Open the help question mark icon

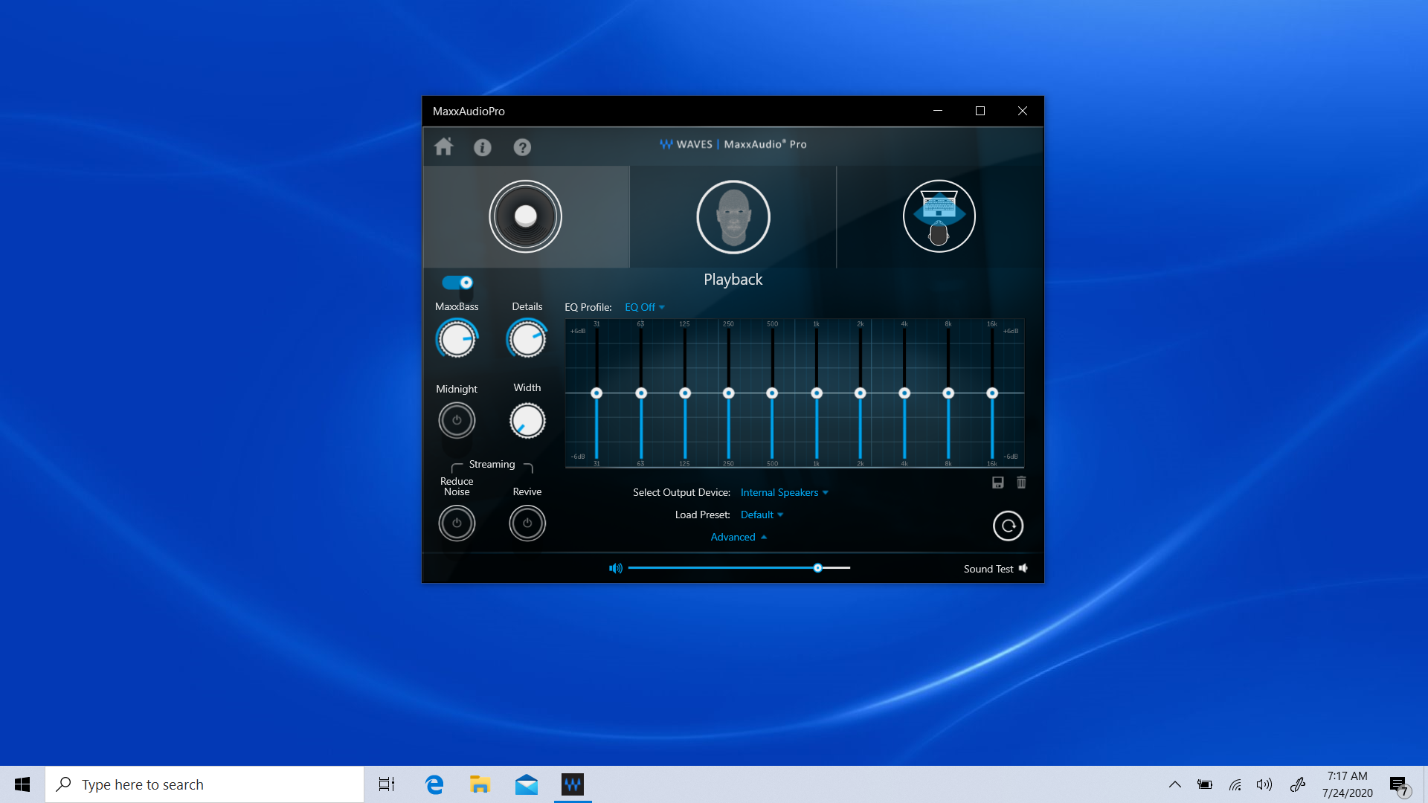point(522,147)
